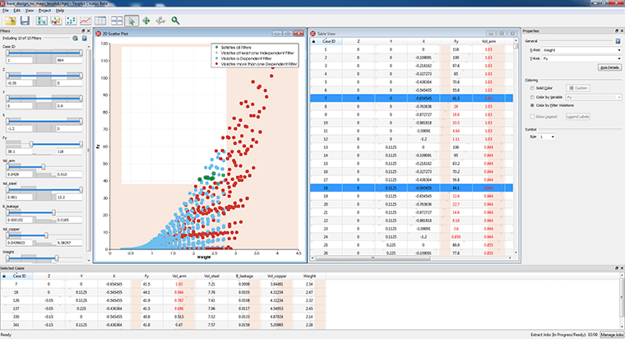Viewport: 625px width, 339px height.
Task: Click the Axis Details button
Action: click(609, 67)
